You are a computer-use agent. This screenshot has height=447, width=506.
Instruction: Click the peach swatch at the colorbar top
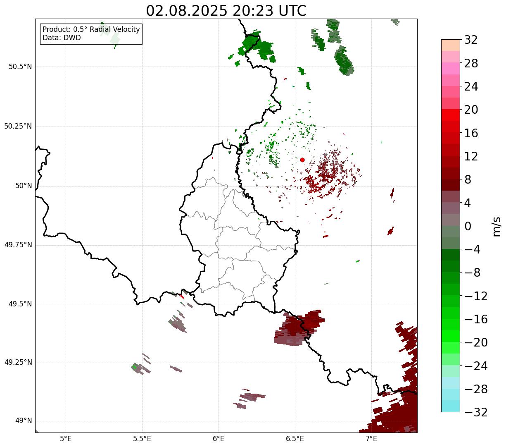point(451,45)
